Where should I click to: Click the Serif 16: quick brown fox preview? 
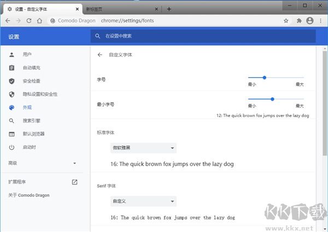tap(173, 218)
